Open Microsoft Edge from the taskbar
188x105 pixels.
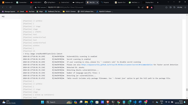pos(92,102)
